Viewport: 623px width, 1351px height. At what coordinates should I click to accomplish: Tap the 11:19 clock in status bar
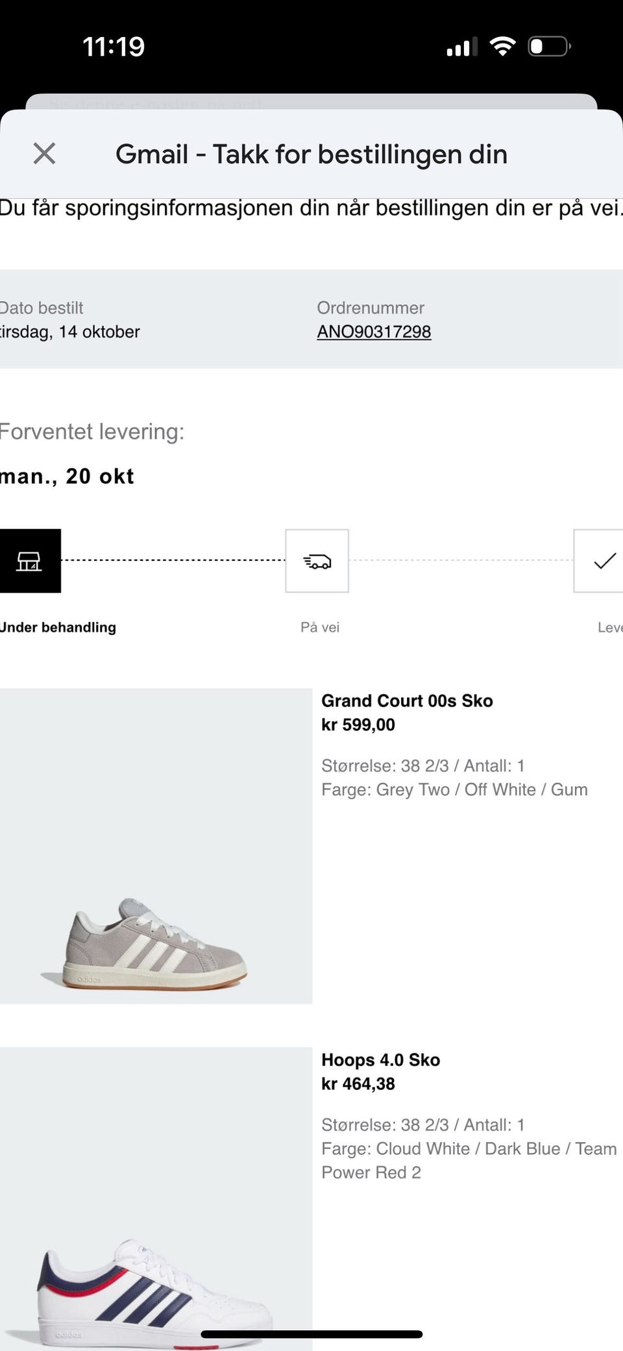tap(114, 47)
